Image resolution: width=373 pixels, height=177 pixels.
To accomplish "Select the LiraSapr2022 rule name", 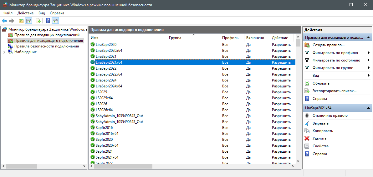I will click(x=106, y=68).
